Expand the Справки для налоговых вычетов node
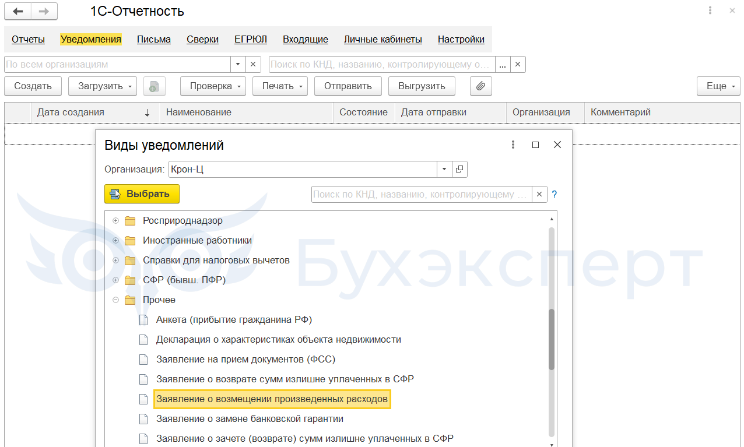This screenshot has width=744, height=447. point(115,261)
